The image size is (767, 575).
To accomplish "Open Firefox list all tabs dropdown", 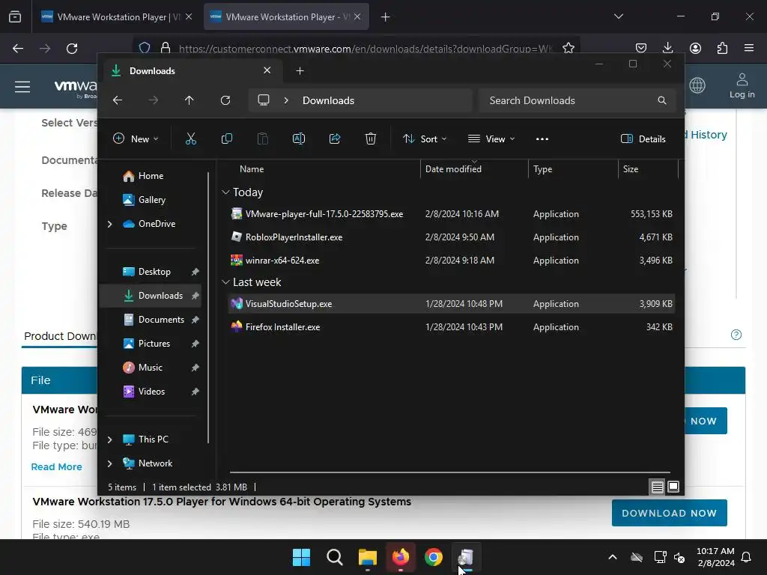I will [x=618, y=16].
